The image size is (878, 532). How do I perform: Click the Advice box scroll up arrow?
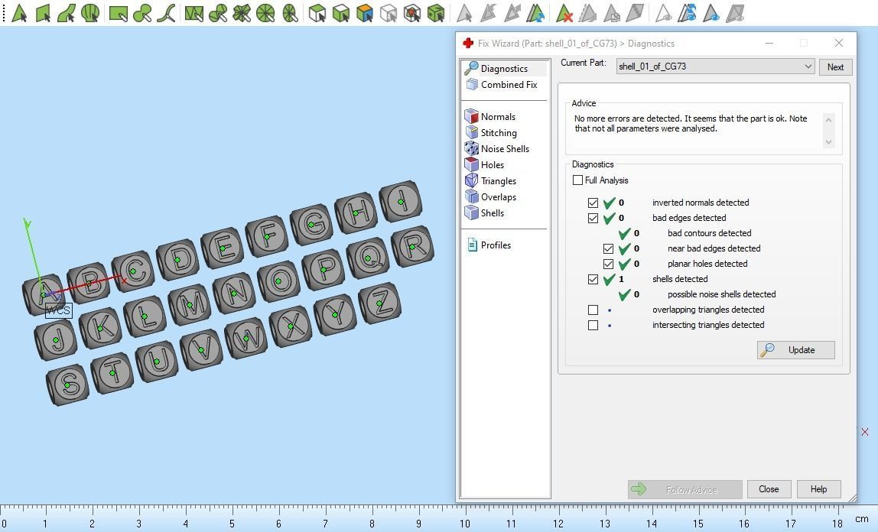pyautogui.click(x=829, y=120)
